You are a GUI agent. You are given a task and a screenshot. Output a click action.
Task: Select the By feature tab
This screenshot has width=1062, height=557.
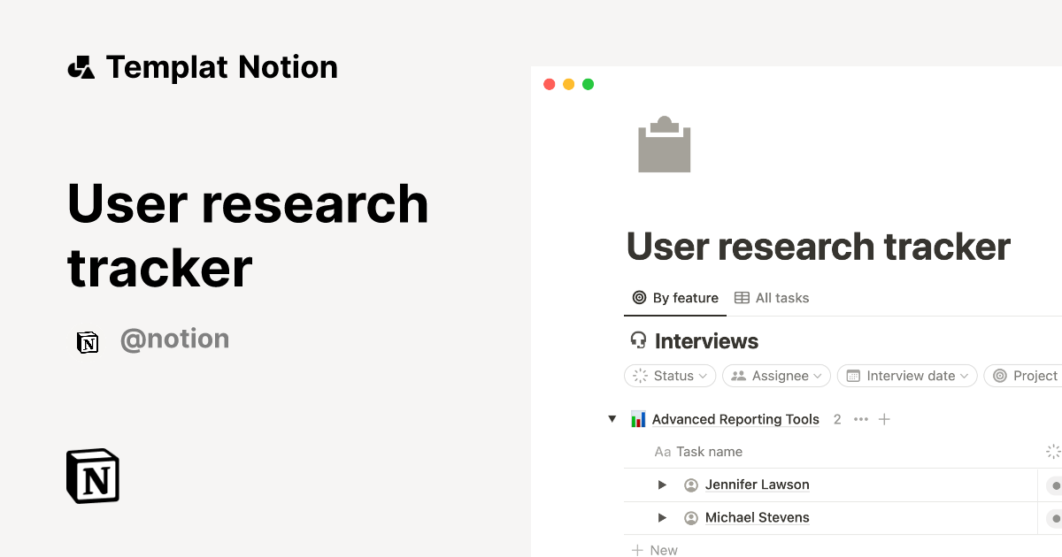(685, 297)
